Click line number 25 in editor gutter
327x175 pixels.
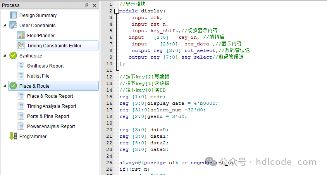click(109, 163)
